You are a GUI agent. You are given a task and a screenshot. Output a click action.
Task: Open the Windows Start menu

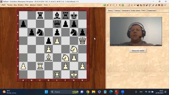[46, 92]
